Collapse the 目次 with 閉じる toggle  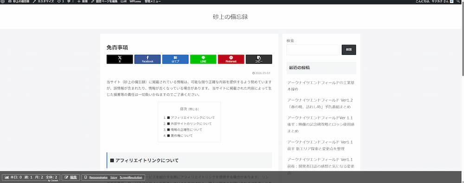coord(193,109)
